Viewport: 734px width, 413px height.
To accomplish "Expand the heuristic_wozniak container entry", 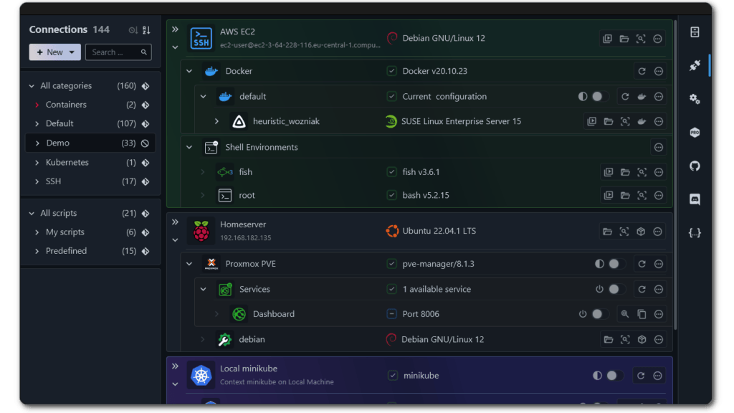I will [216, 121].
